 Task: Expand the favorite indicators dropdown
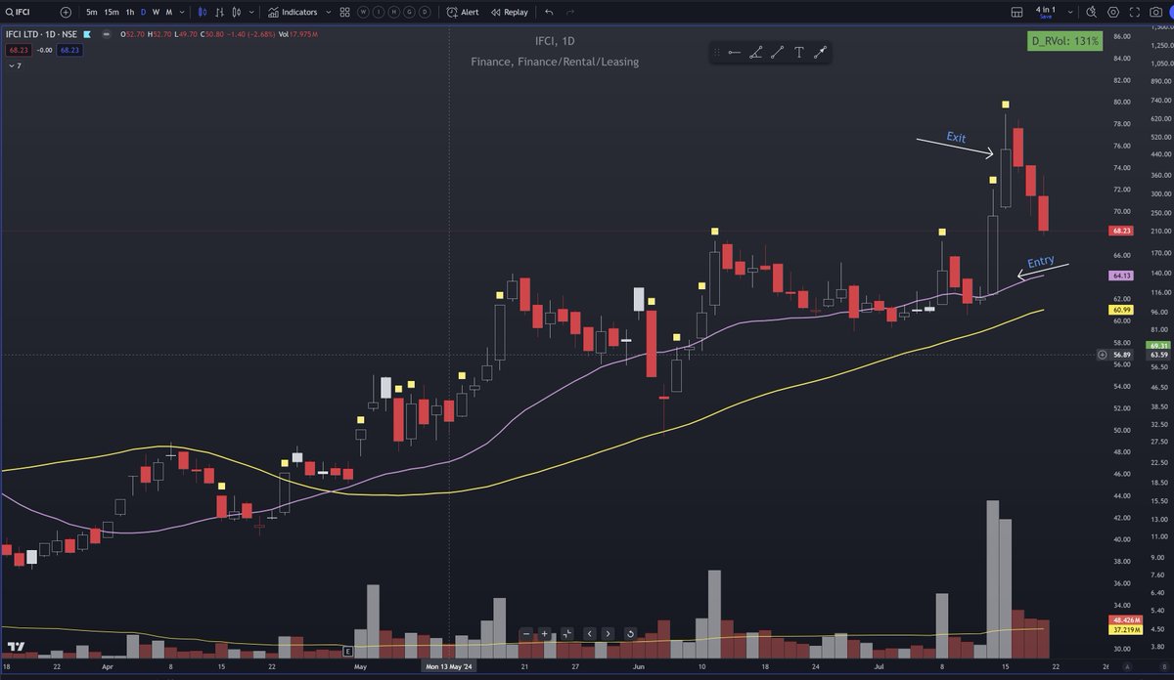(329, 12)
